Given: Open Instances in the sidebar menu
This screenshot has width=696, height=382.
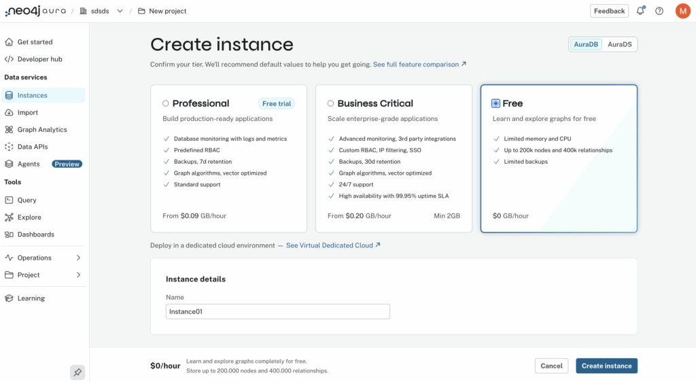Looking at the screenshot, I should 32,96.
